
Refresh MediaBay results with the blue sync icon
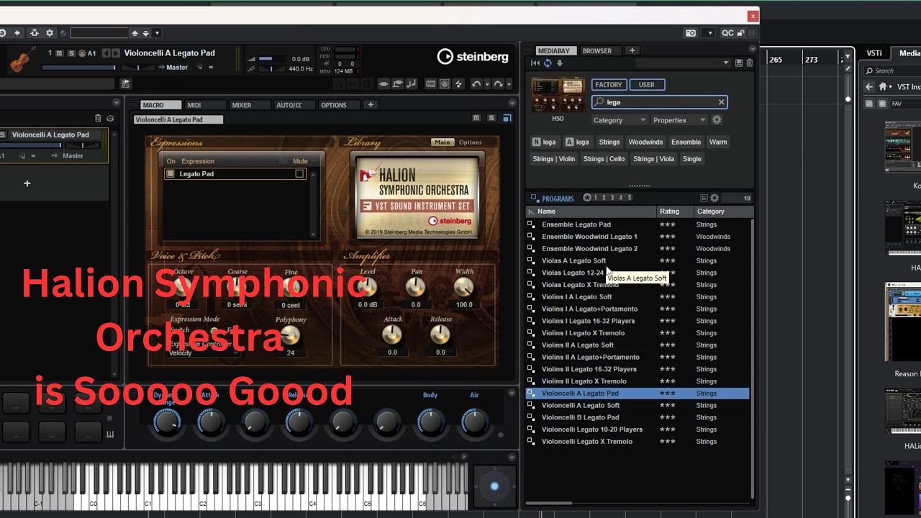tap(548, 63)
